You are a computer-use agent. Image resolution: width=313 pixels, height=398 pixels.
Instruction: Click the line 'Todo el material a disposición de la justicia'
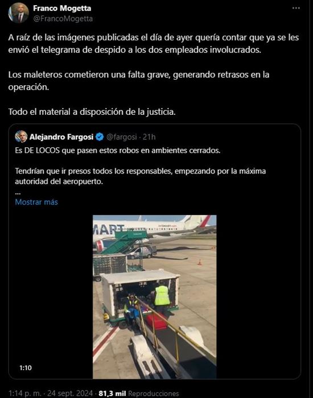[x=92, y=111]
